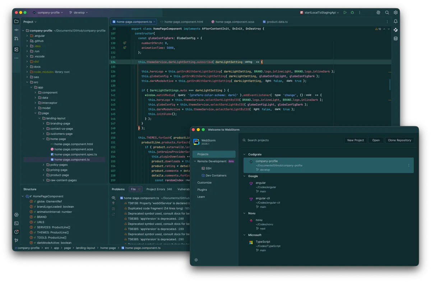Open Learn in Welcome sidebar
The height and width of the screenshot is (282, 431).
point(201,197)
